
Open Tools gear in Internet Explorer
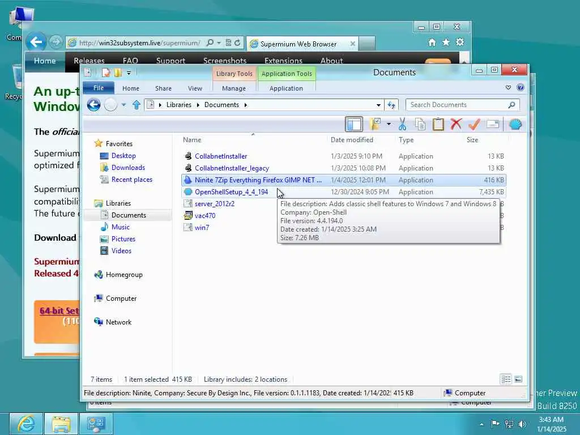[x=460, y=42]
